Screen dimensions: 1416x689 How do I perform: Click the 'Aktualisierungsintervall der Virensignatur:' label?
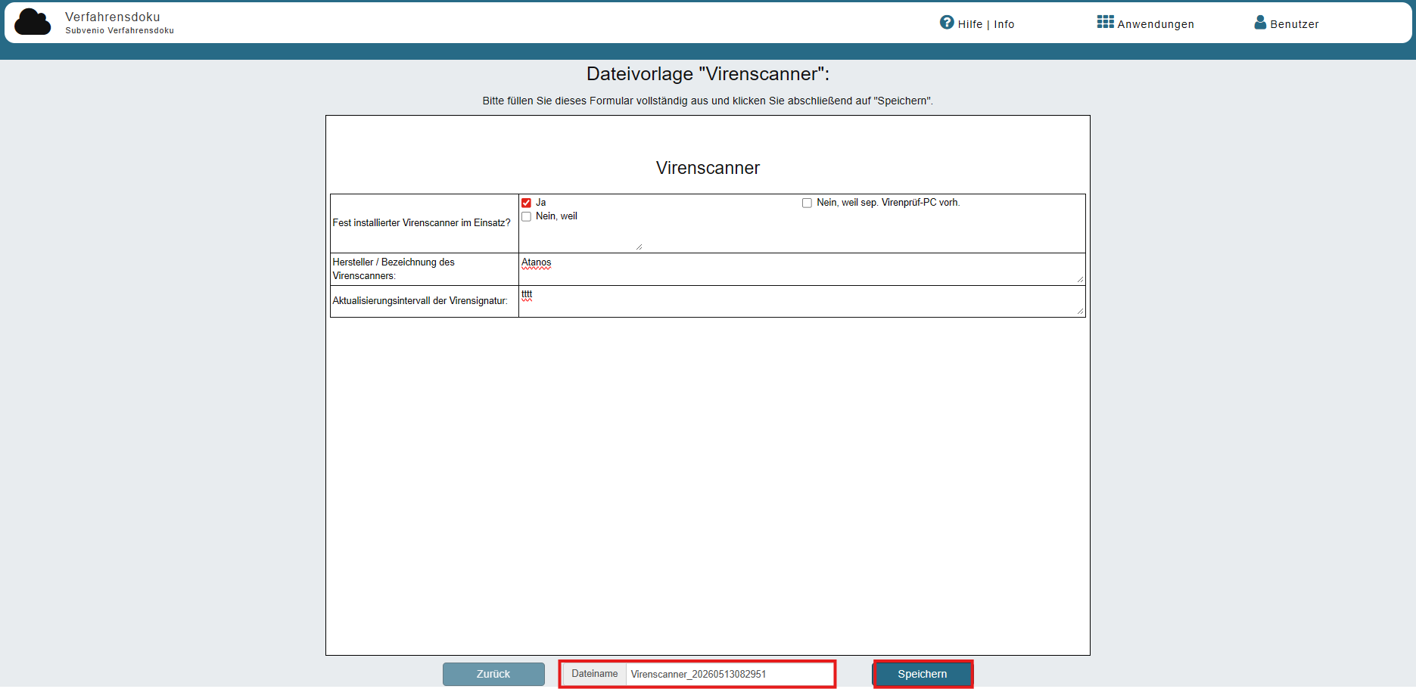[420, 301]
